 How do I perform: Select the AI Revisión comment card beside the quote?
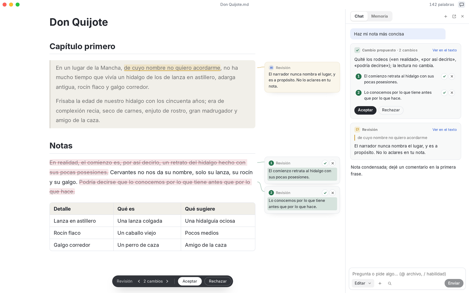coord(302,77)
